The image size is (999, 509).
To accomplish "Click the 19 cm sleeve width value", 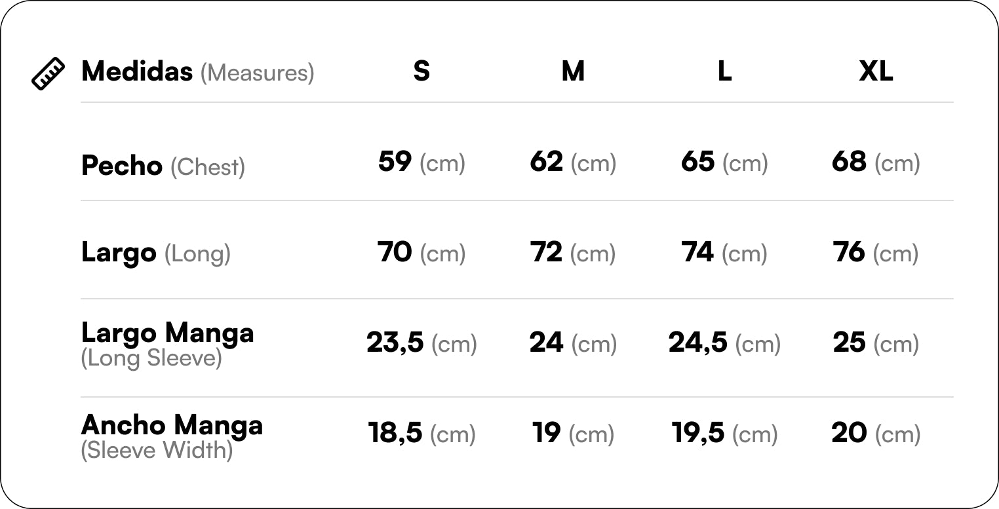I will point(573,433).
